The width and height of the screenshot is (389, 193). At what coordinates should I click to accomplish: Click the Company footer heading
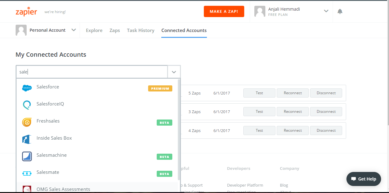[x=290, y=168]
